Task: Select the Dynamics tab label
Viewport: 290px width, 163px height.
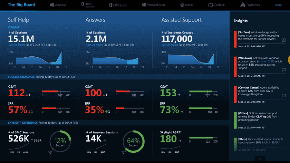Action: (x=253, y=5)
